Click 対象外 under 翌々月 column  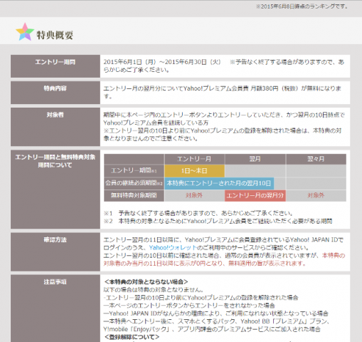[316, 195]
